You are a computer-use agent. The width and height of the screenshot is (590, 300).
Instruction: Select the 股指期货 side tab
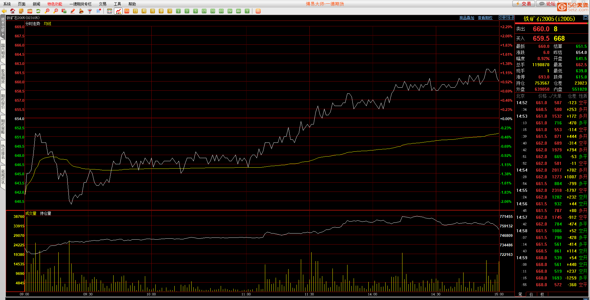coord(3,76)
